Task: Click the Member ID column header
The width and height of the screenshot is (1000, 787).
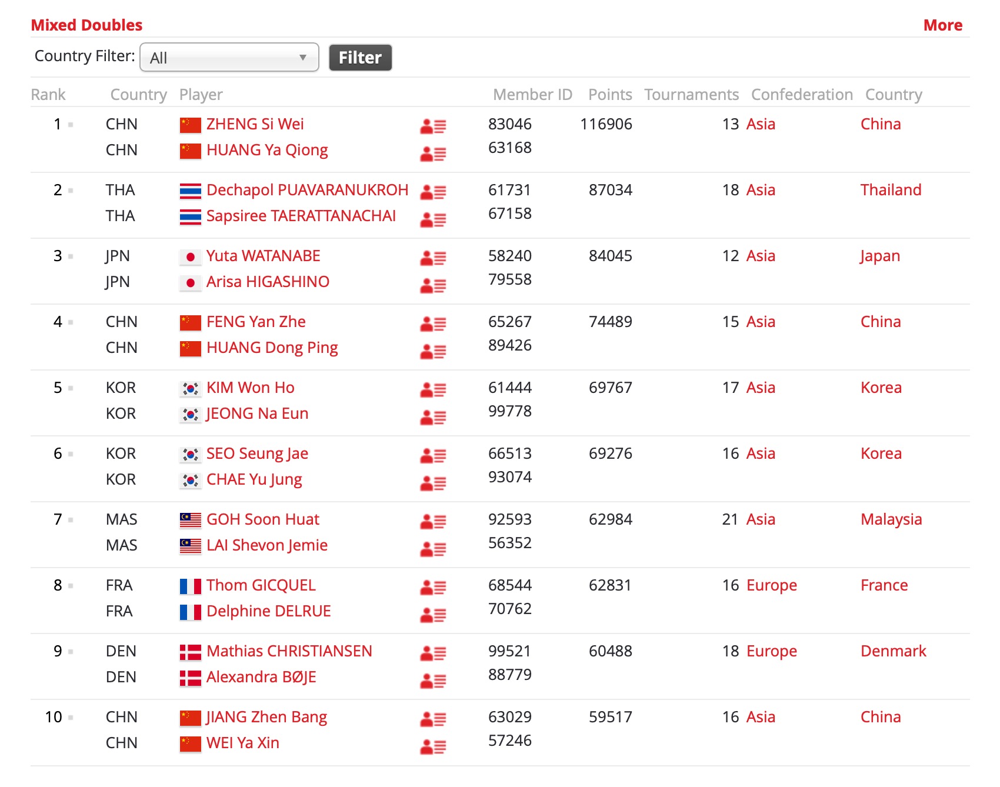Action: (x=532, y=95)
